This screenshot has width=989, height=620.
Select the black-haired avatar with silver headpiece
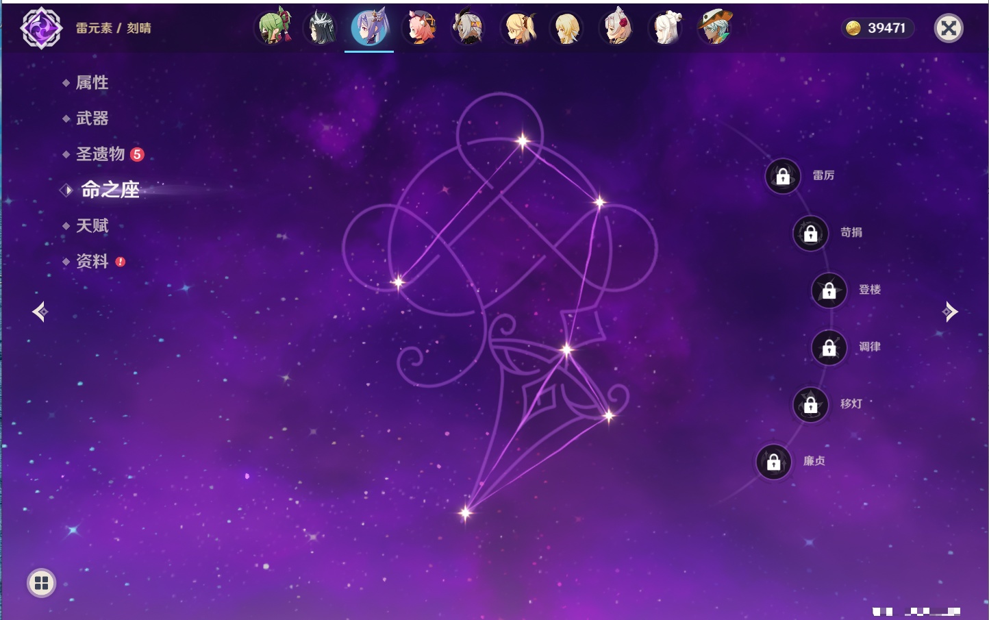[x=322, y=27]
